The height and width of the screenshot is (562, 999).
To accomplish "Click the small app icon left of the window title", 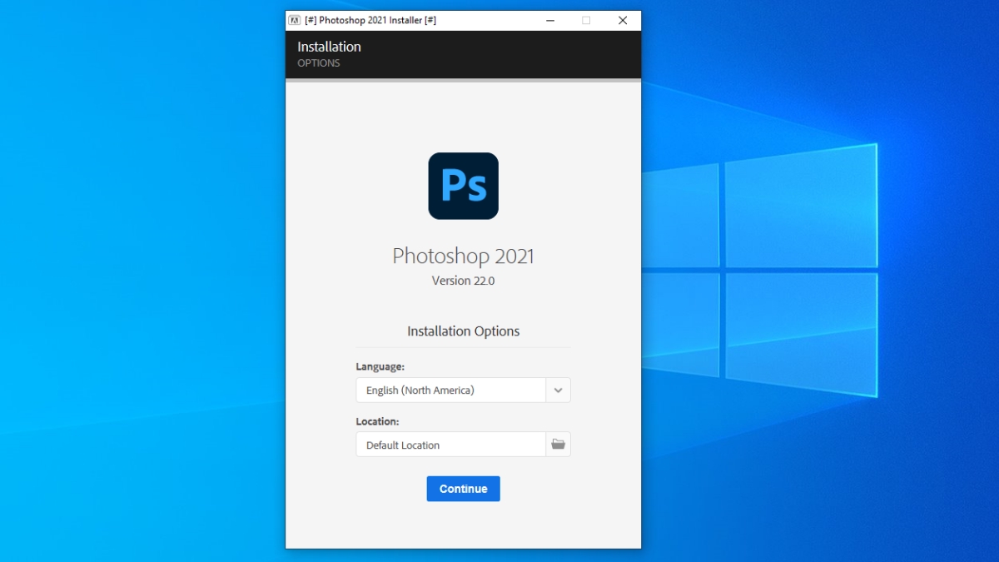I will click(295, 20).
